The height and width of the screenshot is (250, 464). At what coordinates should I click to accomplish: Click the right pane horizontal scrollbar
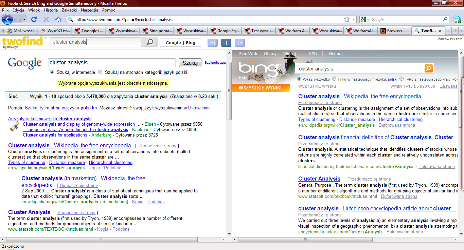pyautogui.click(x=306, y=239)
